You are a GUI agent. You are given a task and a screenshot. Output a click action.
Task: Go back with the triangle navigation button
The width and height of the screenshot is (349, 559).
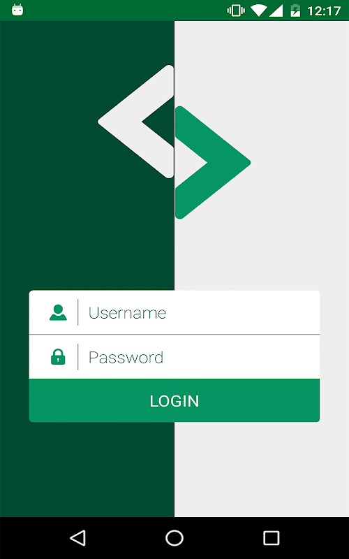pos(77,537)
